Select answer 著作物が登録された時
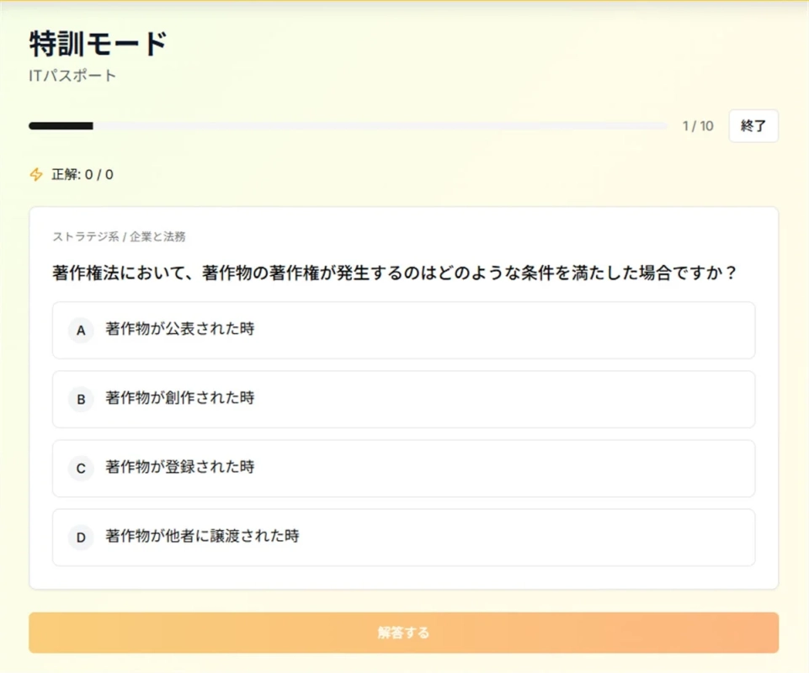Screen dimensions: 809x673 404,469
